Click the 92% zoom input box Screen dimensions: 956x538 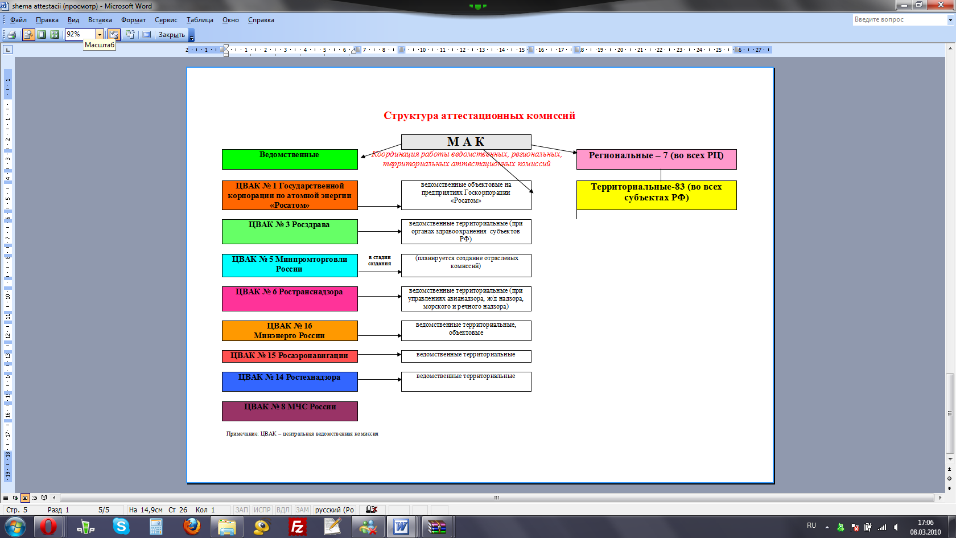coord(80,35)
